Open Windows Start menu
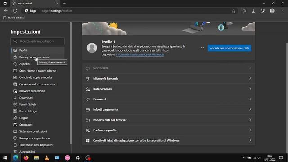 5,158
